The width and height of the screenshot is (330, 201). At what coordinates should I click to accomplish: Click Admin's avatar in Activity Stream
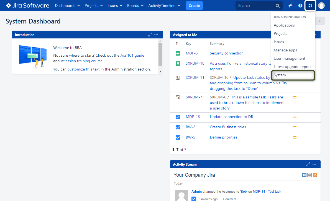[181, 195]
